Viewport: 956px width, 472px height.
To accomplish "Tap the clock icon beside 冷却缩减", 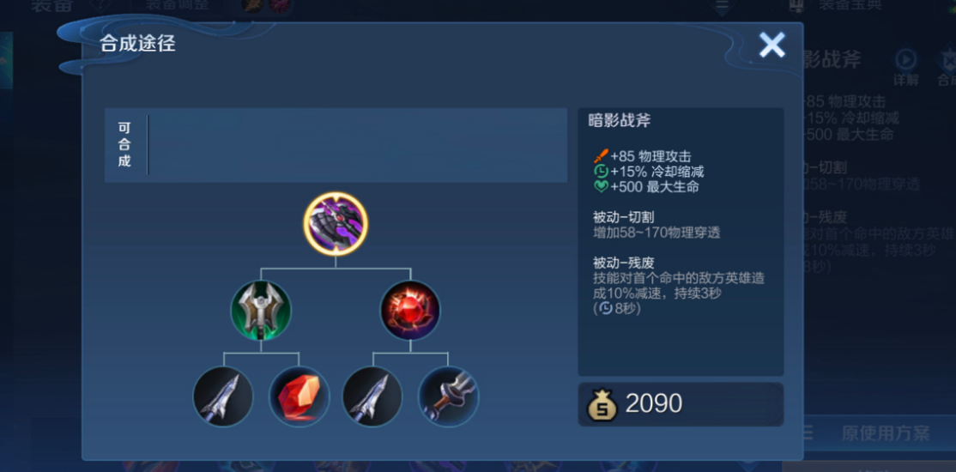I will pyautogui.click(x=602, y=172).
